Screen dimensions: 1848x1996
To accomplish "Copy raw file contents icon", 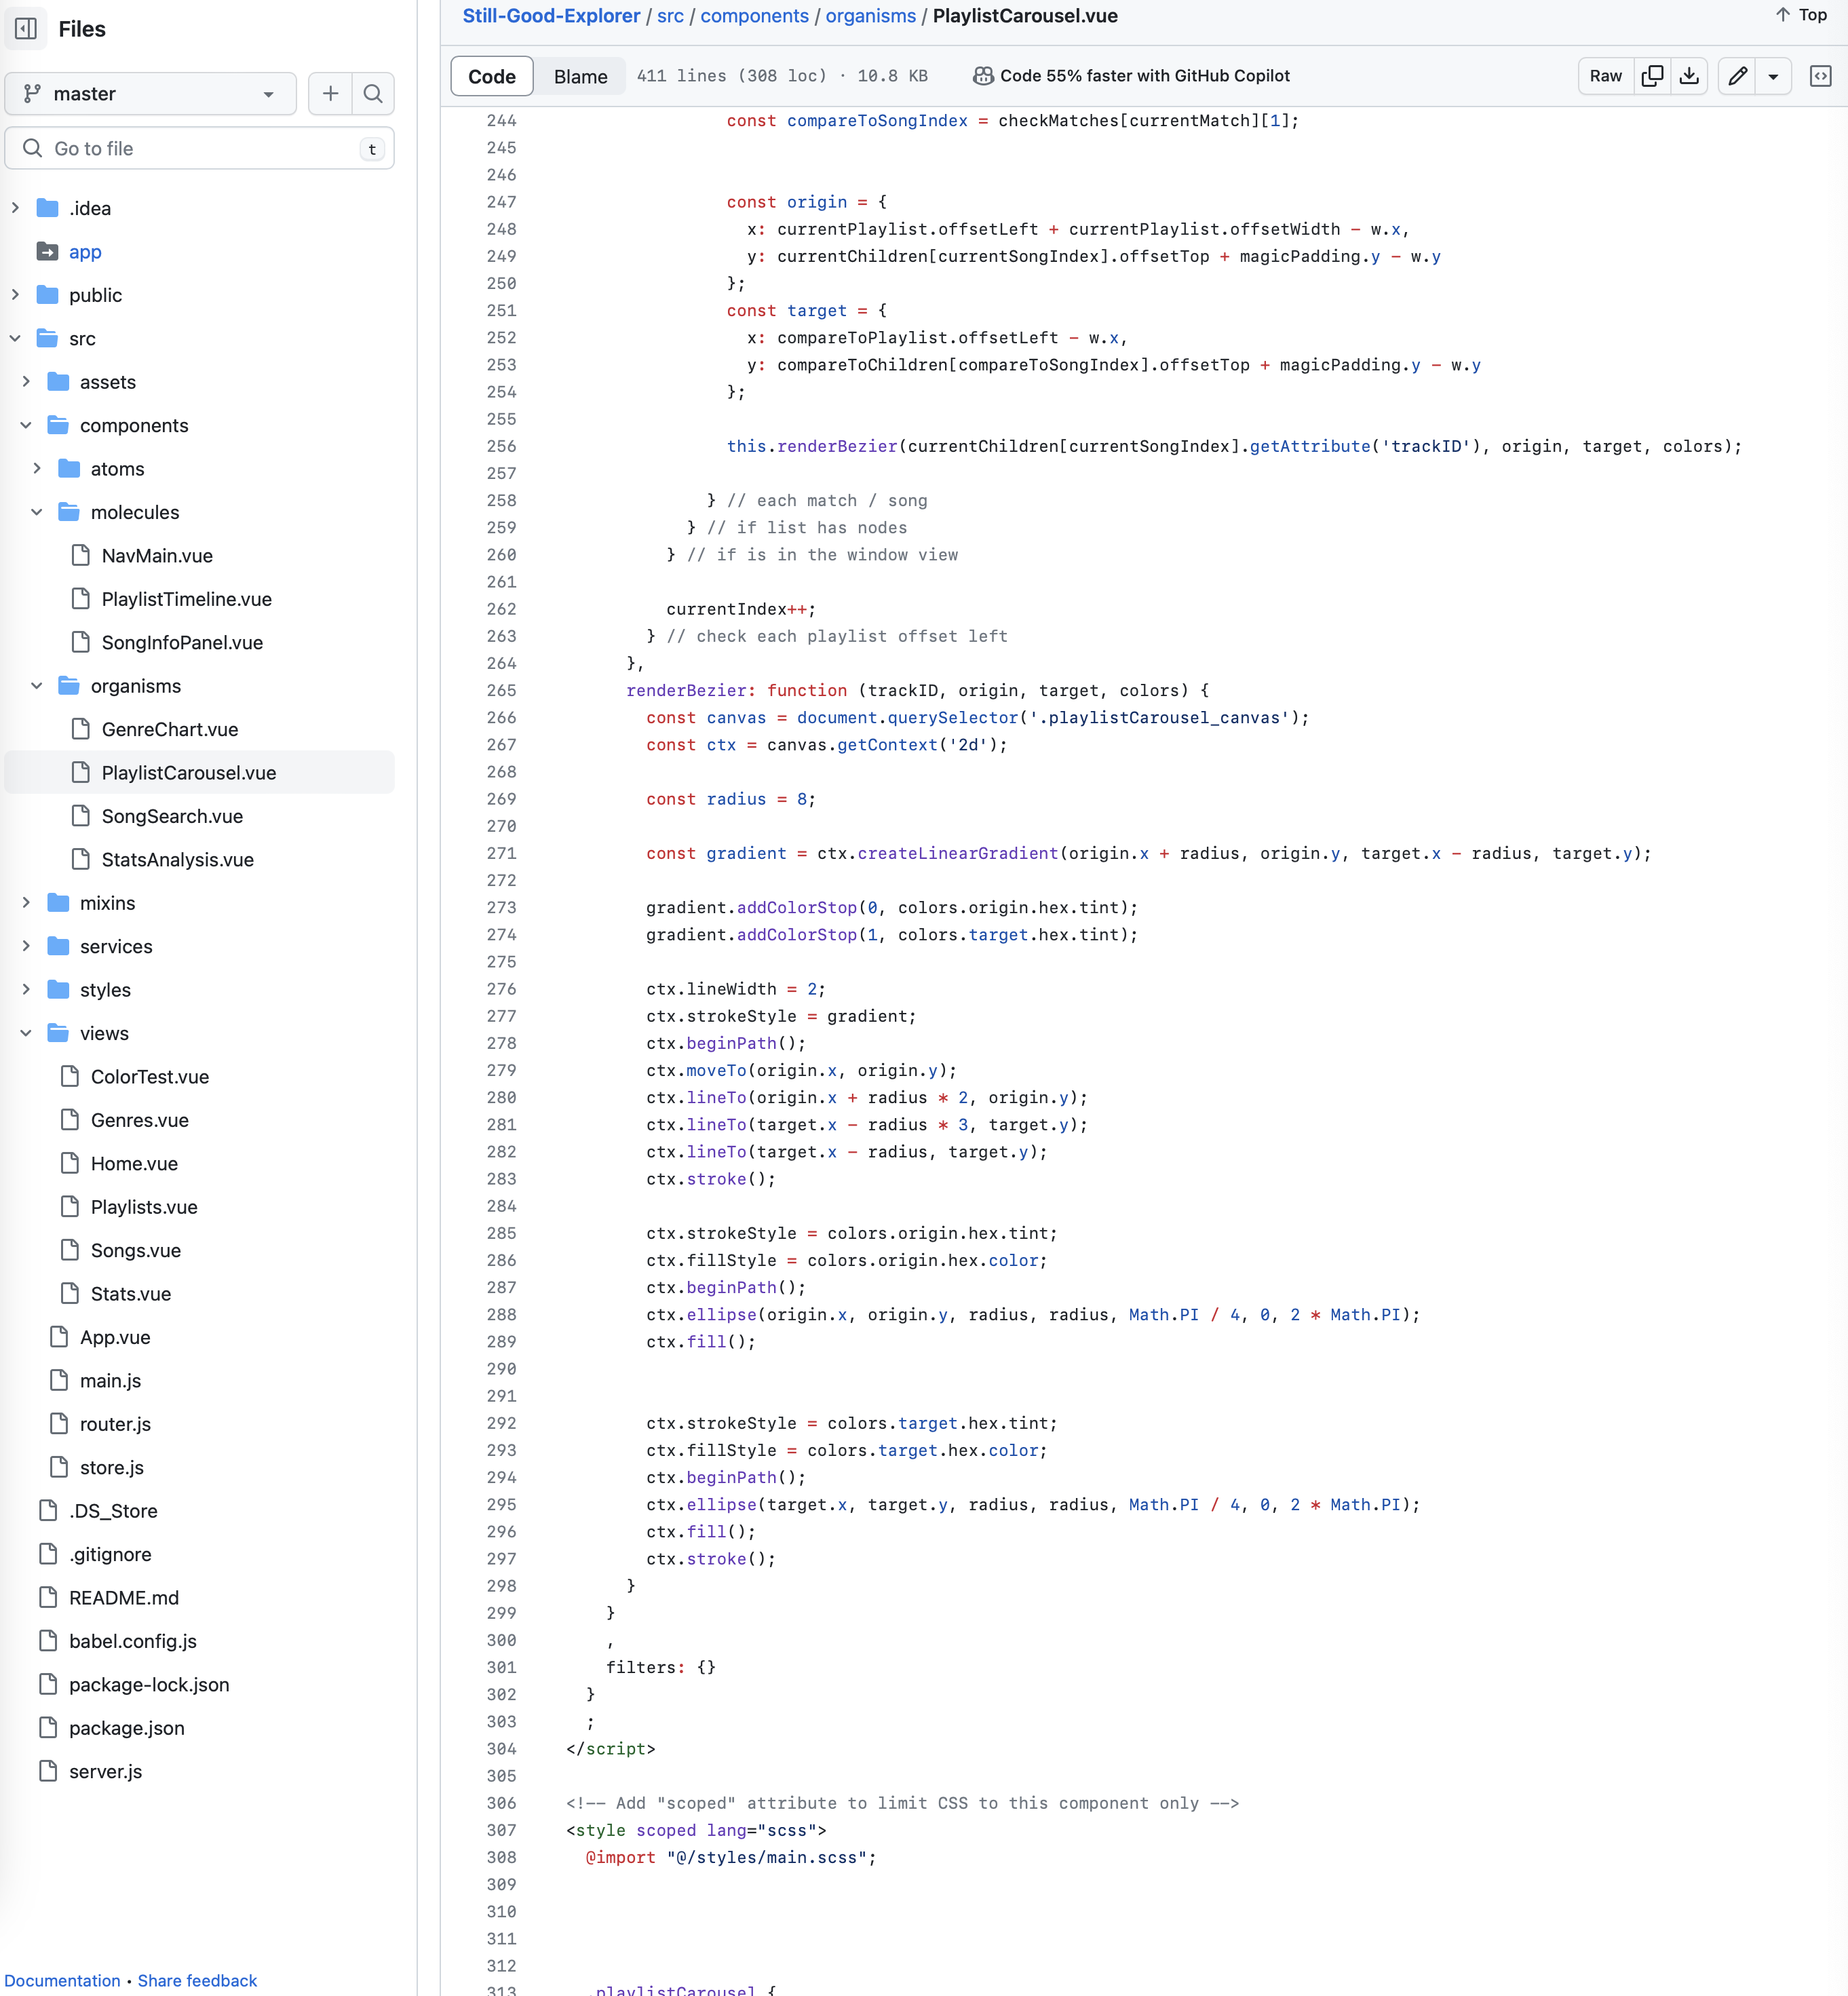I will 1652,76.
